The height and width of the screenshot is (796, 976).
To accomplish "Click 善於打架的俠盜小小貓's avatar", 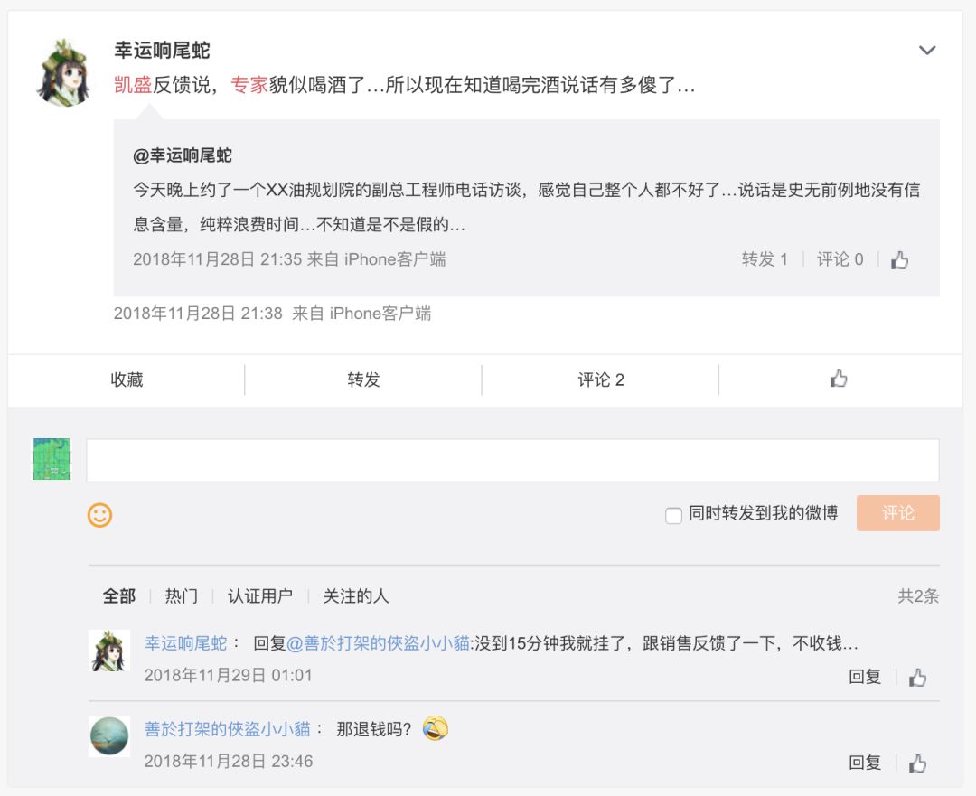I will coord(109,735).
